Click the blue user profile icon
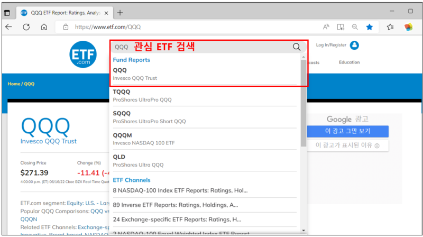 (354, 45)
